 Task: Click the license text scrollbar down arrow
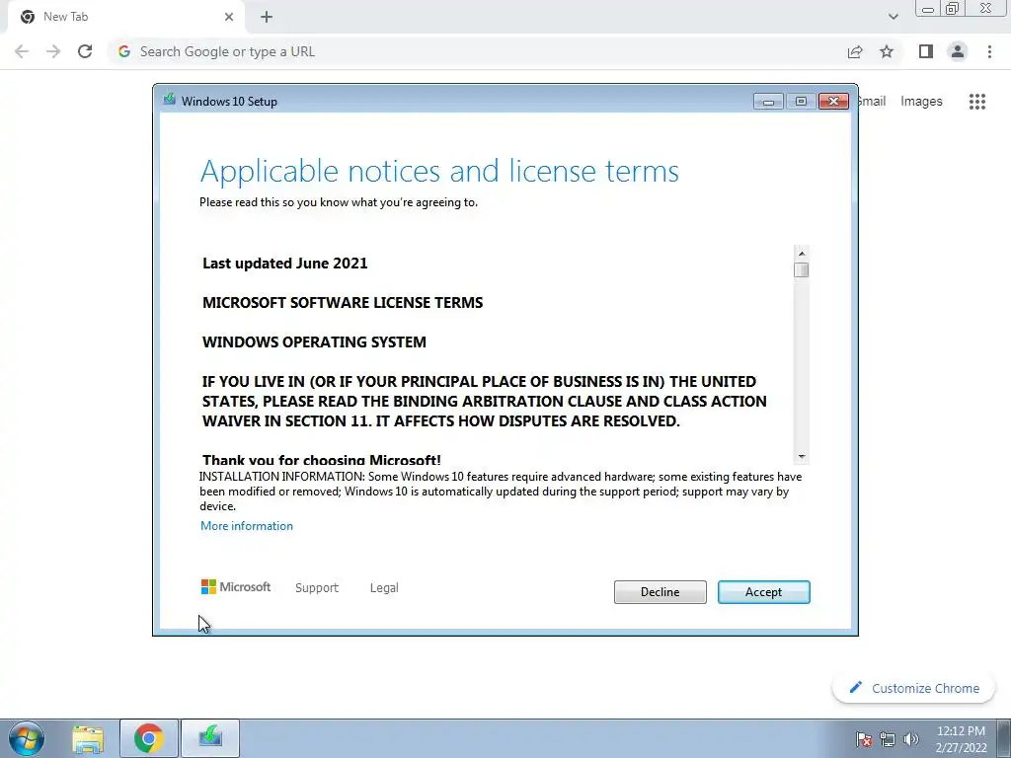click(x=802, y=456)
